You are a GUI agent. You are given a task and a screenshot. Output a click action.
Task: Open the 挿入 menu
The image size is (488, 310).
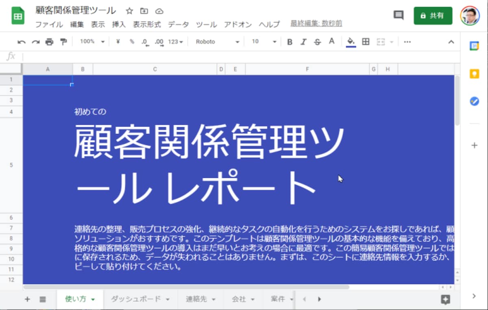(x=119, y=24)
